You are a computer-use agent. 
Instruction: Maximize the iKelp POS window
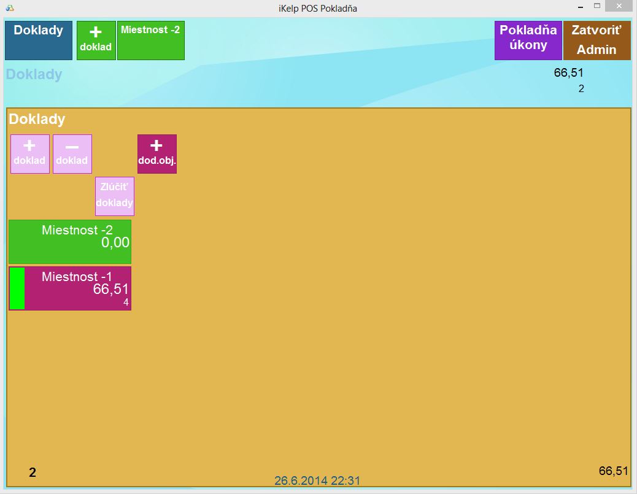point(596,7)
